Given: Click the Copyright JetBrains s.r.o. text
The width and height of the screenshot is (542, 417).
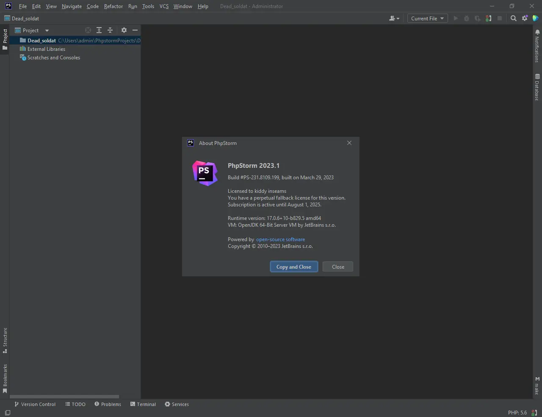Looking at the screenshot, I should click(271, 246).
